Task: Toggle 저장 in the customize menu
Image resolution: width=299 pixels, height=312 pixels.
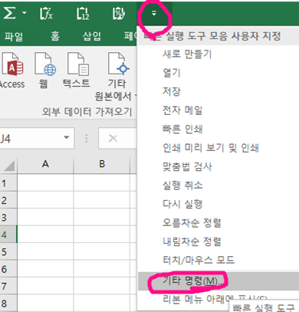Action: 219,91
